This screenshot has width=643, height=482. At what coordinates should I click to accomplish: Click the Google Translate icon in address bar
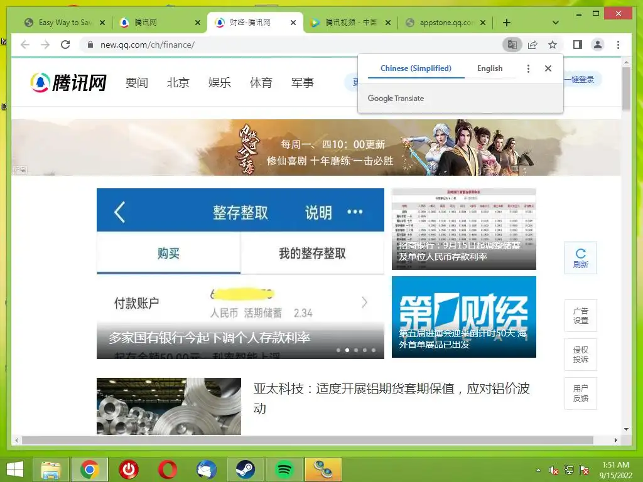tap(512, 45)
